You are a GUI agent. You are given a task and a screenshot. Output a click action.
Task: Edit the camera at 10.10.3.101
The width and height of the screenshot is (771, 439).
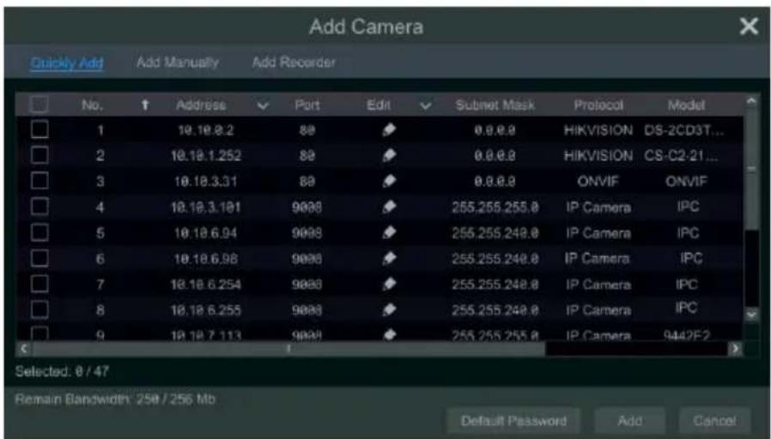(x=388, y=207)
